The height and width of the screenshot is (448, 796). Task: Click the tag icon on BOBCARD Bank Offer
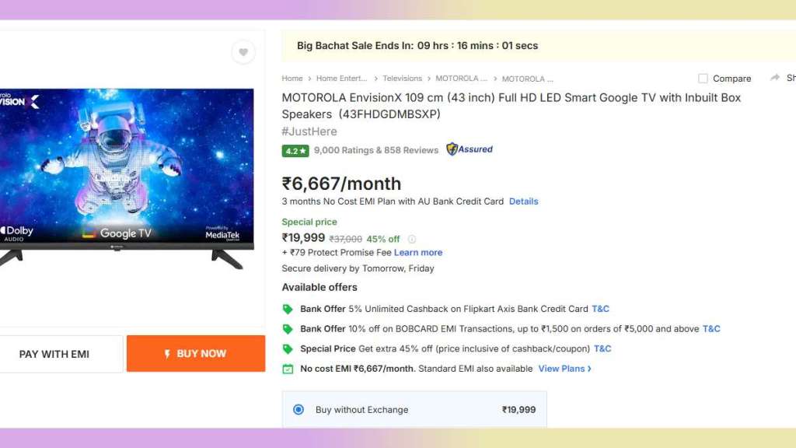tap(288, 328)
